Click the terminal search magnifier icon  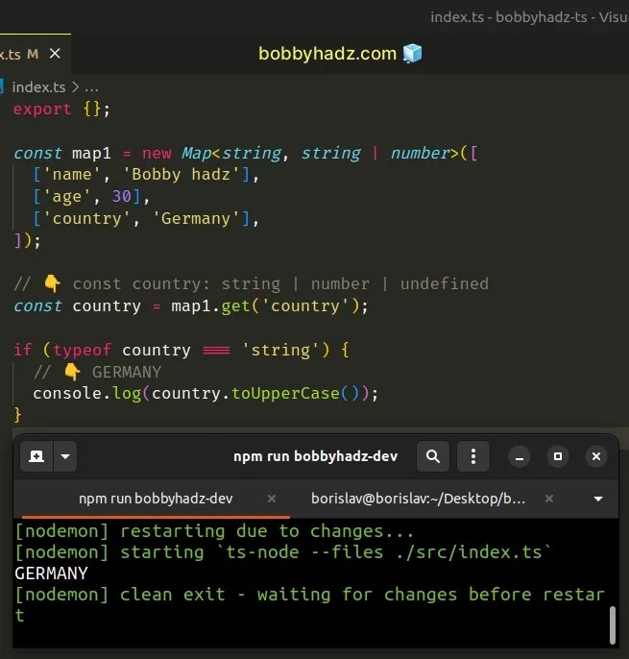433,456
